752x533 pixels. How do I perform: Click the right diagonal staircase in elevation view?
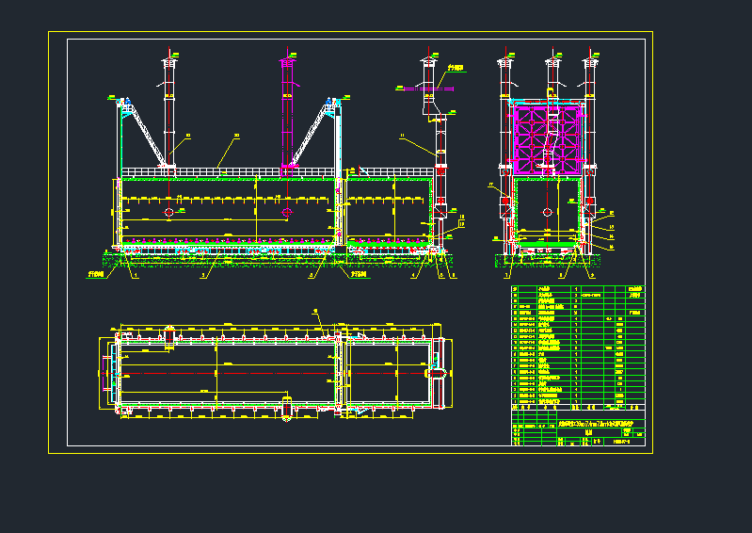312,134
